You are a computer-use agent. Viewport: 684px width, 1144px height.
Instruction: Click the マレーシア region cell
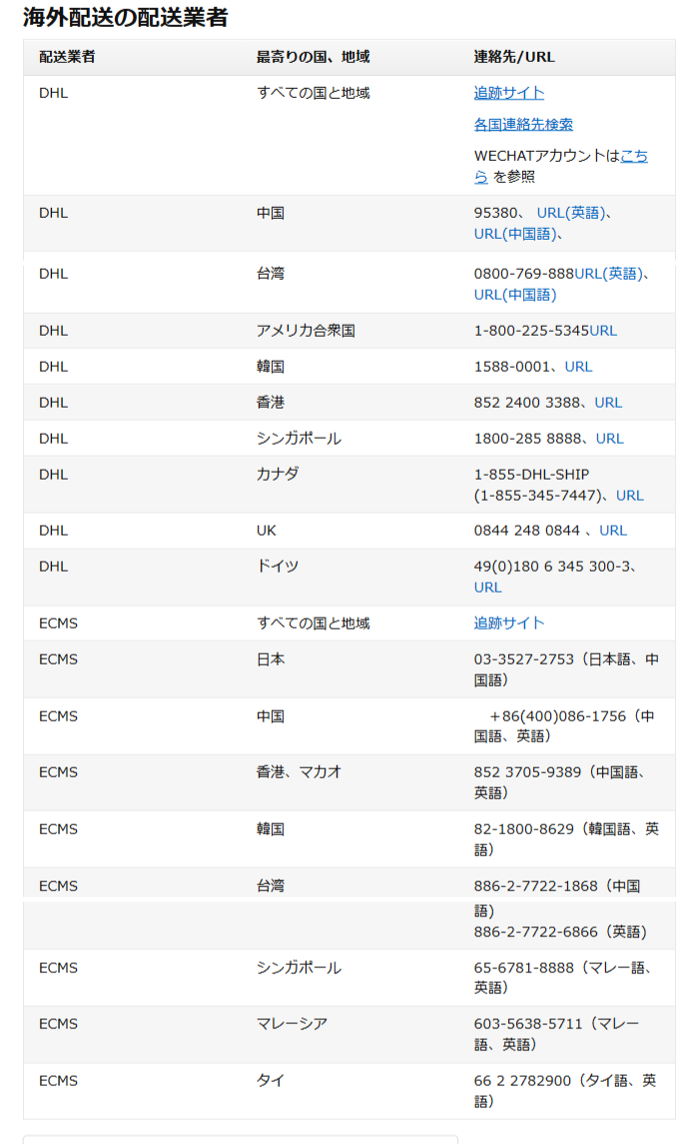[292, 1023]
